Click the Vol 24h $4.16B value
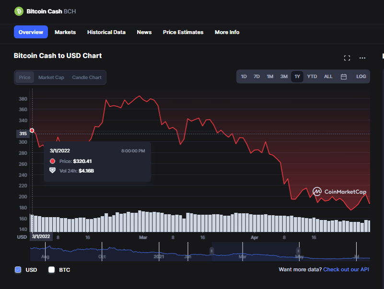Screen dimensions: 384x289 coord(86,171)
